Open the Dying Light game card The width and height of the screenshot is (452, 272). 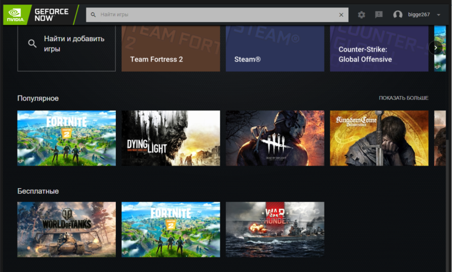(170, 138)
